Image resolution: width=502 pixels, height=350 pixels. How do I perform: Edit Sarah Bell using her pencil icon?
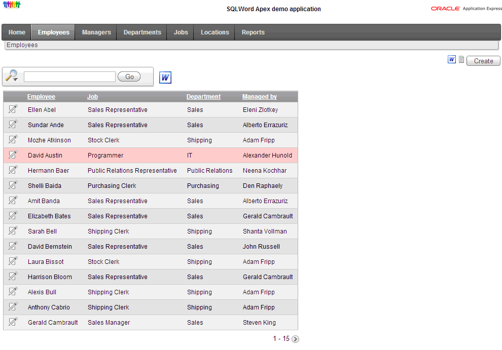pyautogui.click(x=13, y=230)
